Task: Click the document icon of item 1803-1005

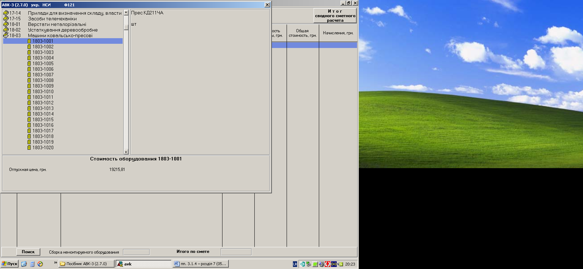Action: click(x=29, y=63)
